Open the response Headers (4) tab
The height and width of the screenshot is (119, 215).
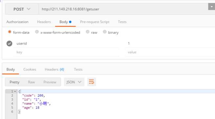coord(54,69)
